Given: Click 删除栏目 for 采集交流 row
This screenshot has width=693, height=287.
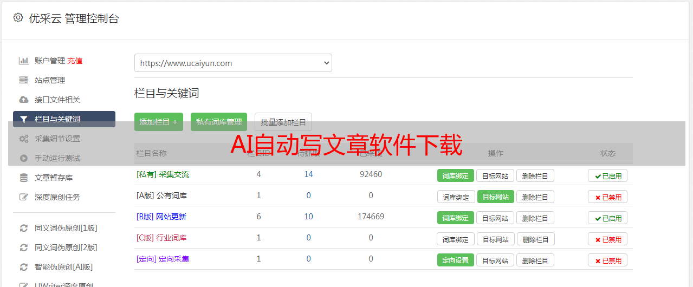Looking at the screenshot, I should point(535,175).
